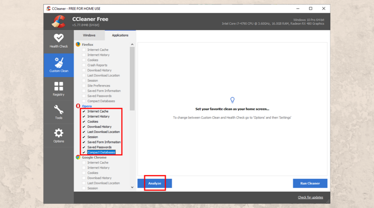Click the application list scrollbar thumb
374x208 pixels.
coord(132,79)
